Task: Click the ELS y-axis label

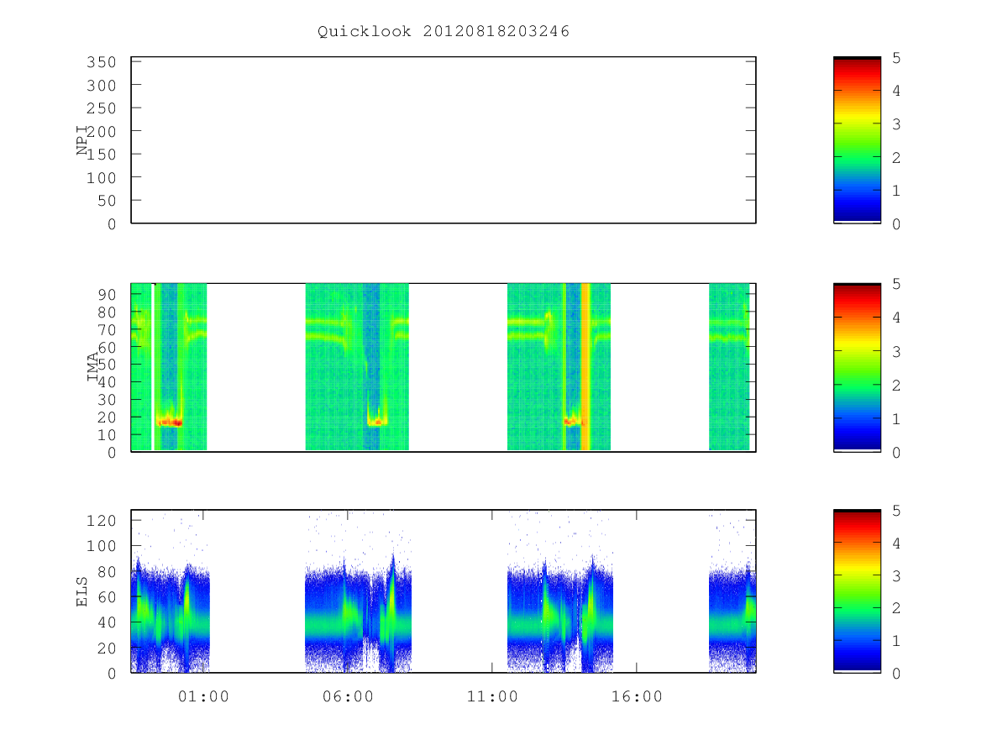Action: 82,591
